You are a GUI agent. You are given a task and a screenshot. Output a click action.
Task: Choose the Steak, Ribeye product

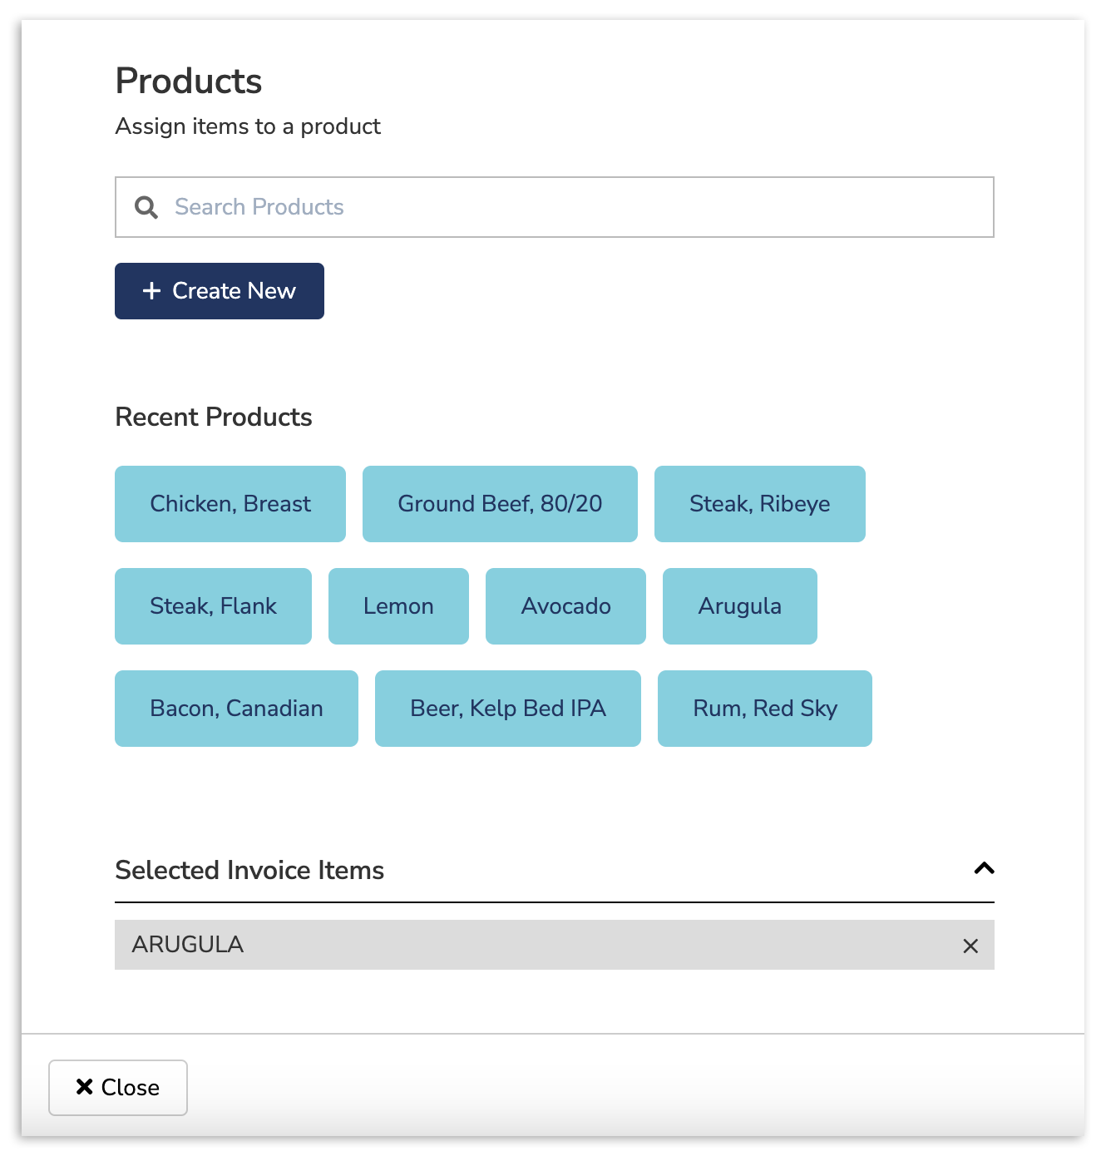pos(759,503)
